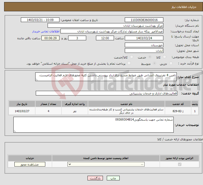Click the نام خدمت column header
The height and width of the screenshot is (185, 203).
point(126,104)
